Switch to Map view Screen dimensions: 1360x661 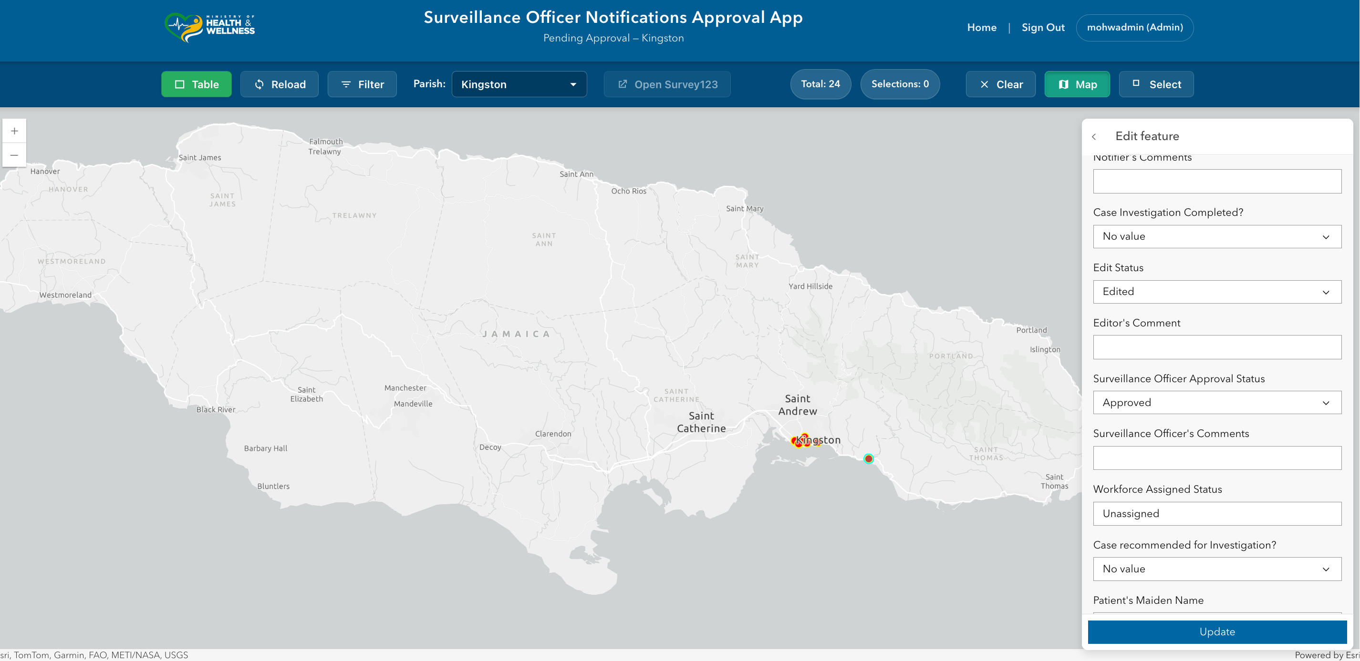click(x=1077, y=84)
